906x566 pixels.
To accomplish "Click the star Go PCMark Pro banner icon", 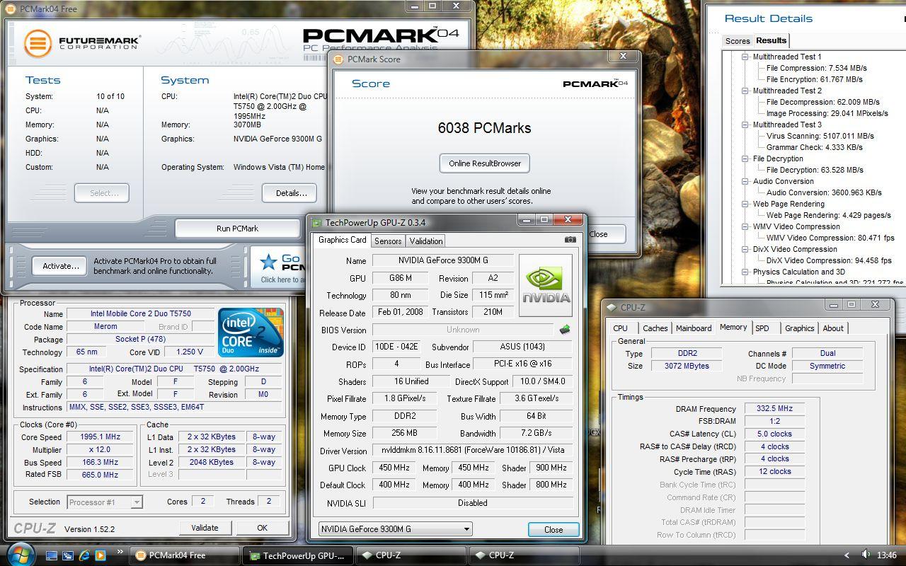I will pos(268,262).
